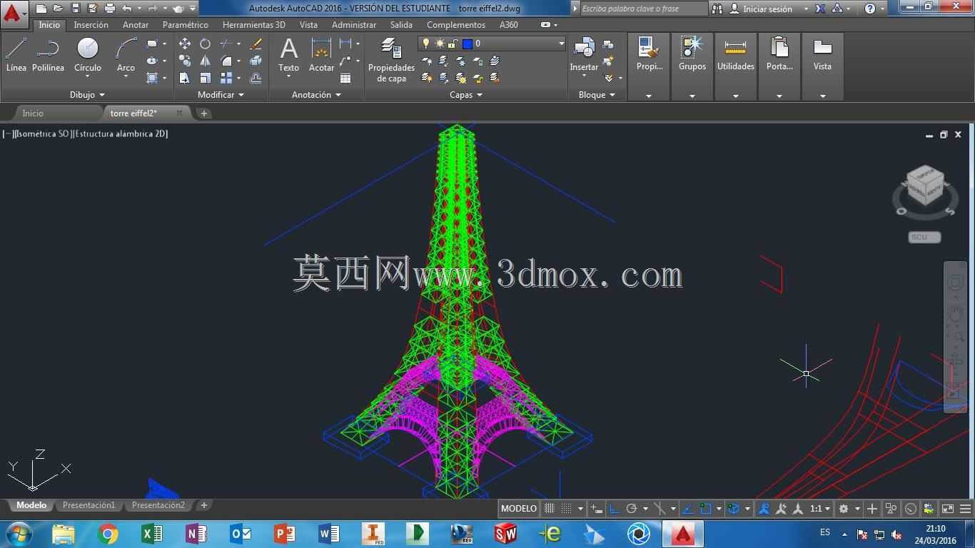Open annotation scale 1:1 dropdown
This screenshot has height=548, width=975.
(x=819, y=509)
